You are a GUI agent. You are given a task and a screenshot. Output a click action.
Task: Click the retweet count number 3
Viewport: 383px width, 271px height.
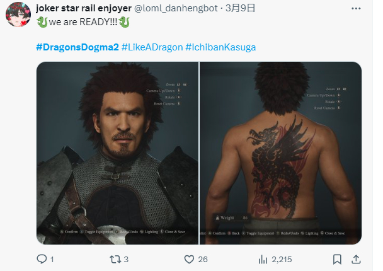click(x=127, y=259)
